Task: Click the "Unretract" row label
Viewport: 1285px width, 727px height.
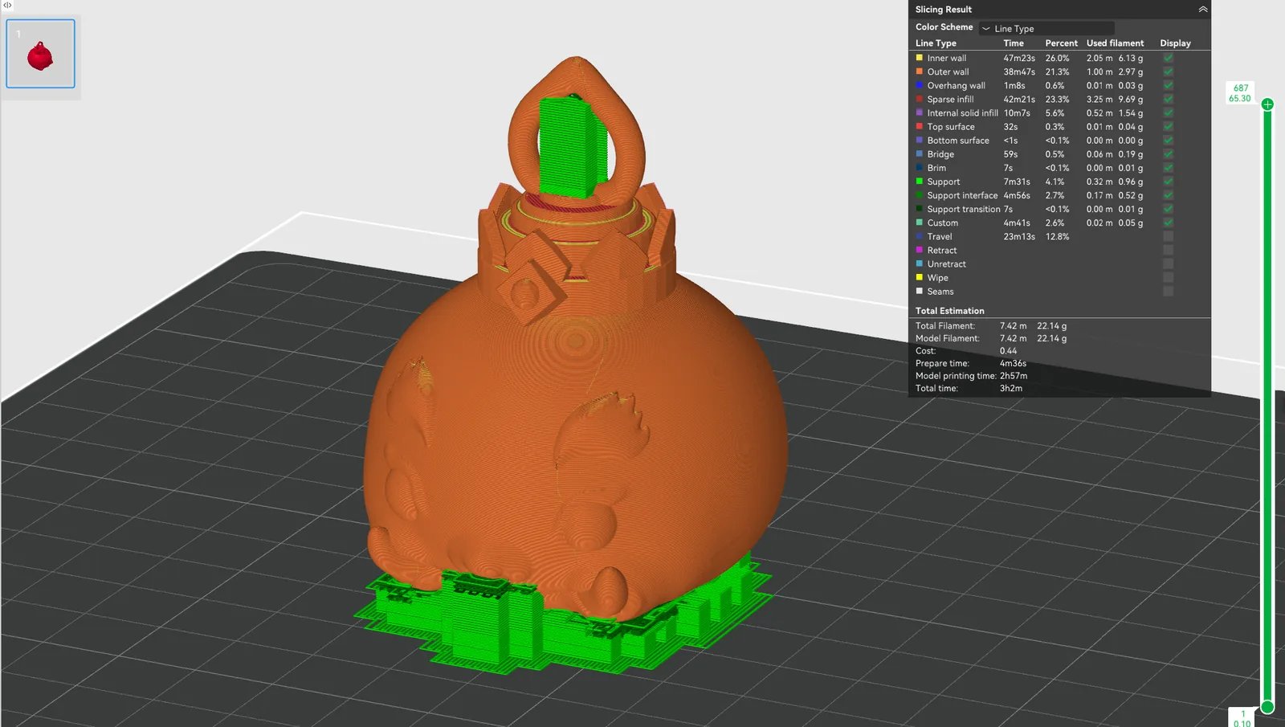Action: click(x=946, y=263)
